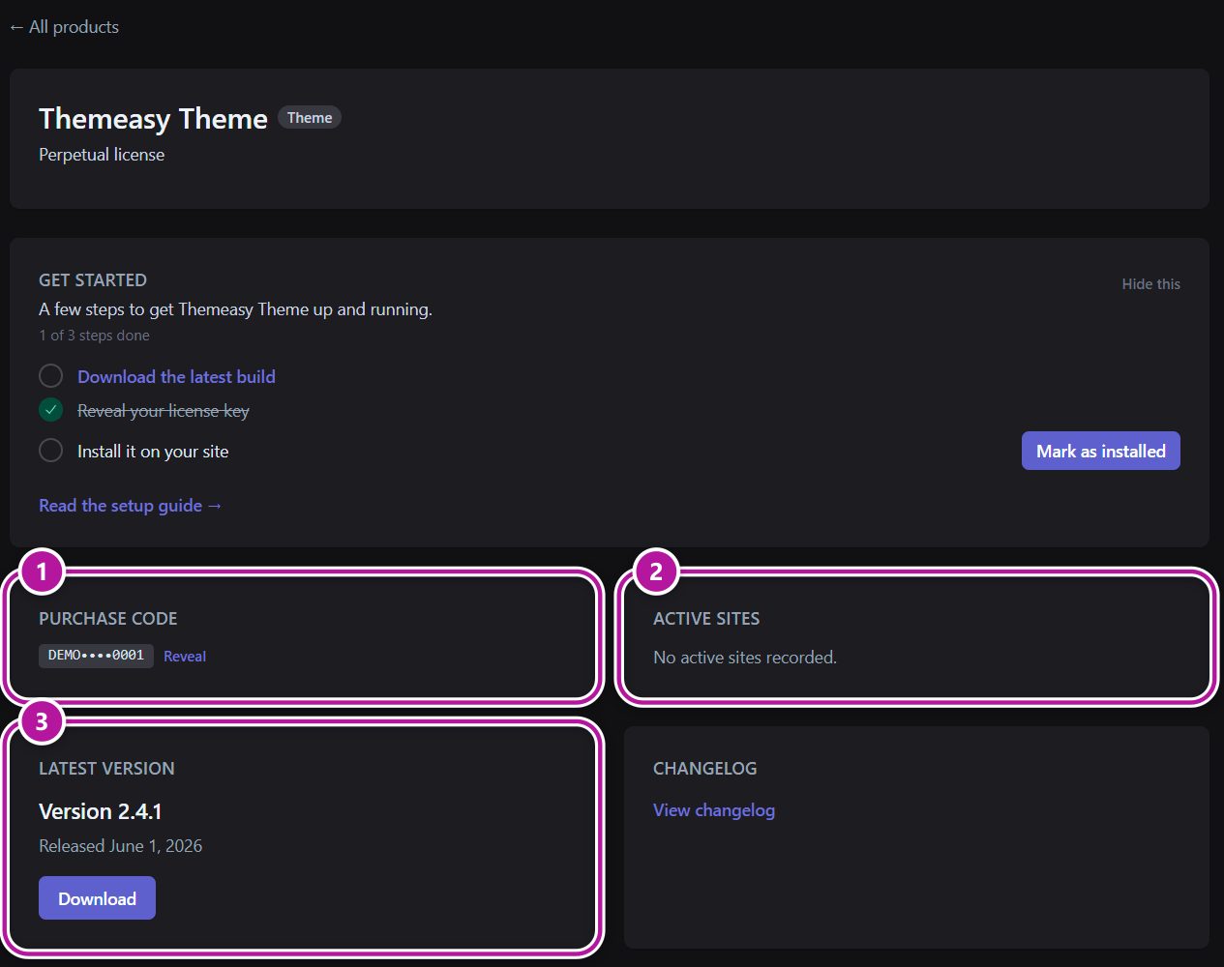
Task: Uncheck the green Reveal your license key checkmark
Action: click(50, 410)
